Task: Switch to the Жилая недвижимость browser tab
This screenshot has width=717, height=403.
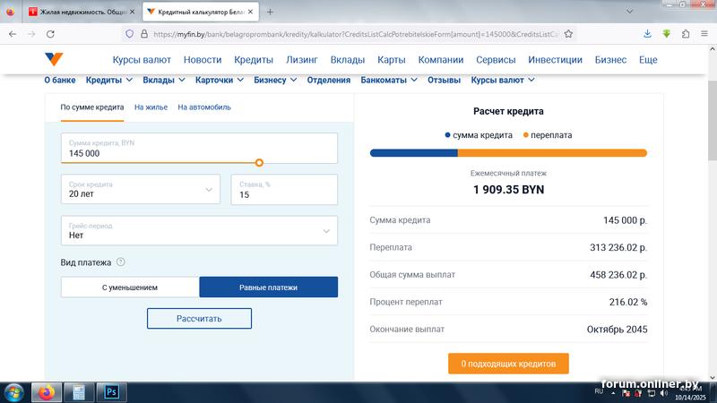Action: tap(82, 12)
